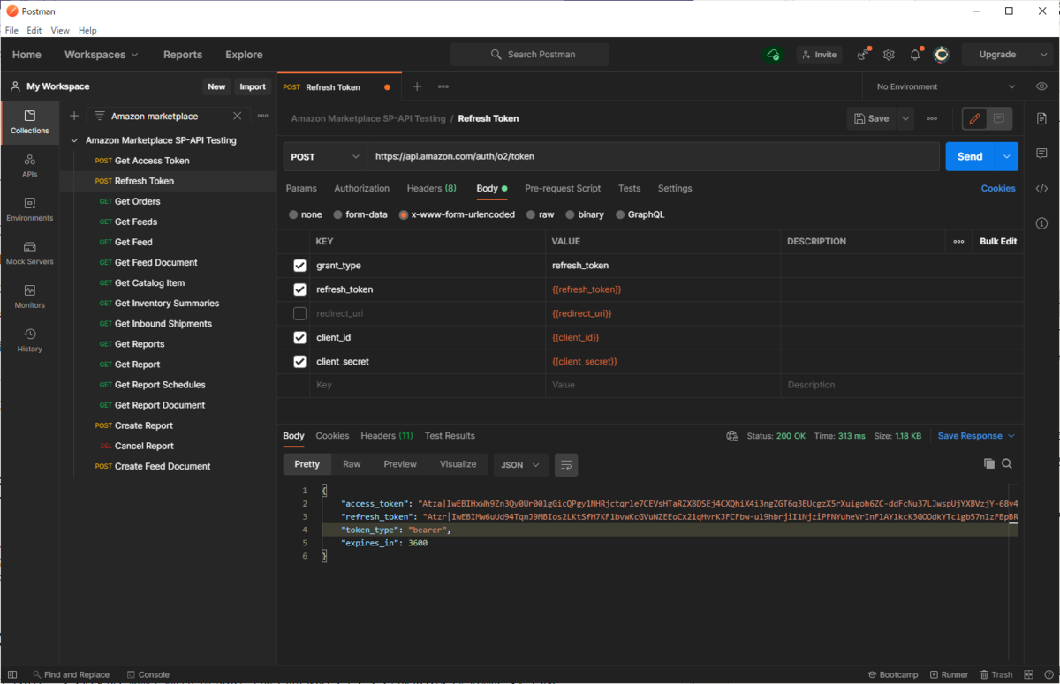
Task: Open the Upgrade dropdown arrow
Action: (1042, 55)
